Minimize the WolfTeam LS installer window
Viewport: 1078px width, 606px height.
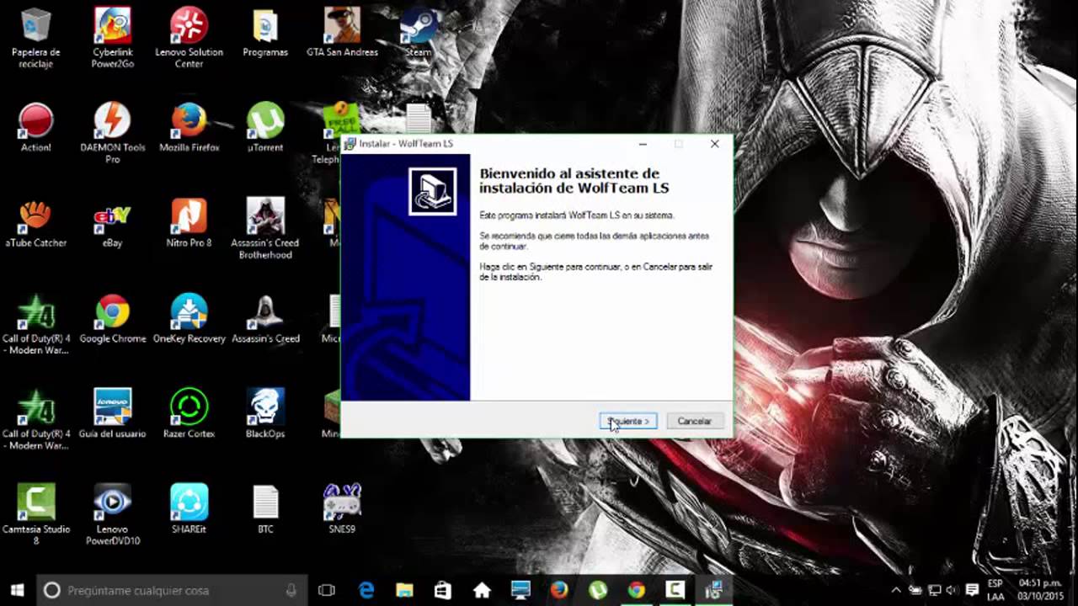[643, 144]
